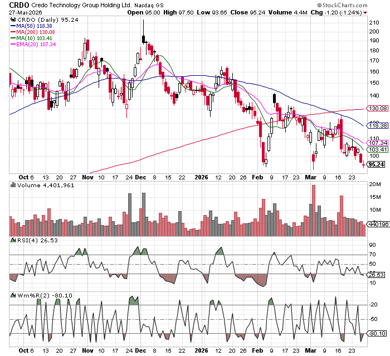Click the Feb label under the Wm%R panel

click(x=257, y=350)
